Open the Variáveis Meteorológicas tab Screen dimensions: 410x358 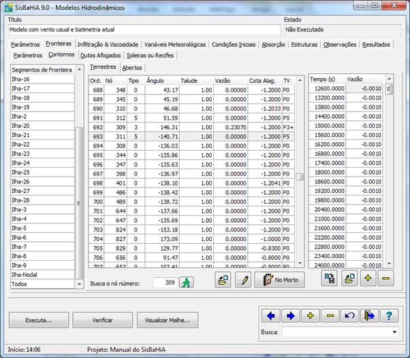(x=175, y=45)
